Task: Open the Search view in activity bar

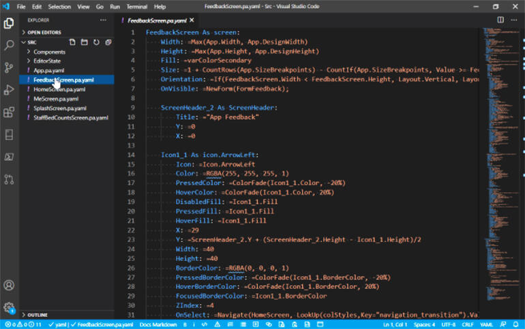Action: pyautogui.click(x=10, y=45)
